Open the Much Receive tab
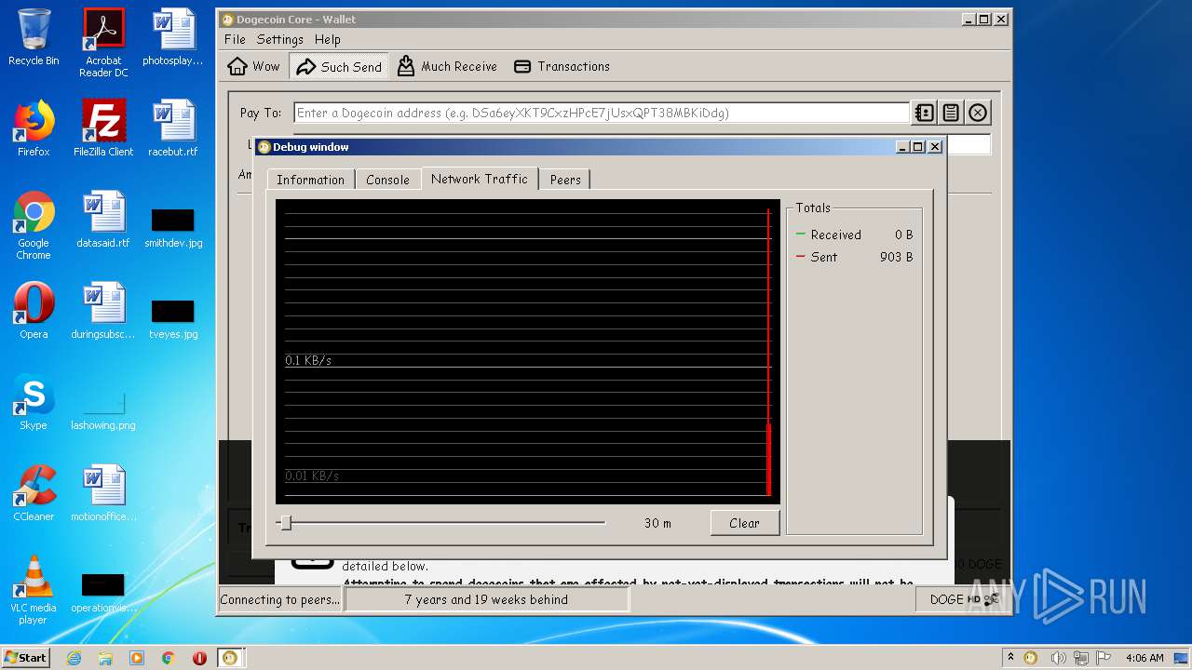 click(447, 66)
